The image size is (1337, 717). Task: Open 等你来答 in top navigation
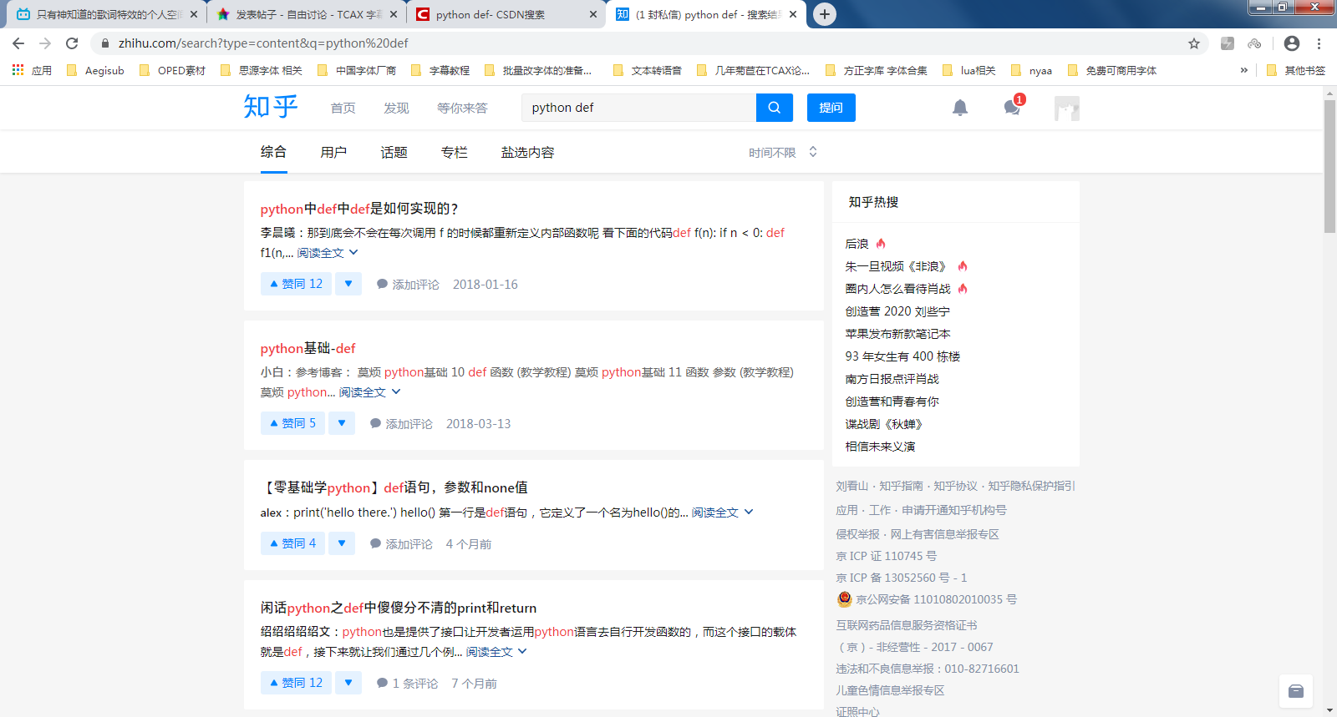[462, 108]
